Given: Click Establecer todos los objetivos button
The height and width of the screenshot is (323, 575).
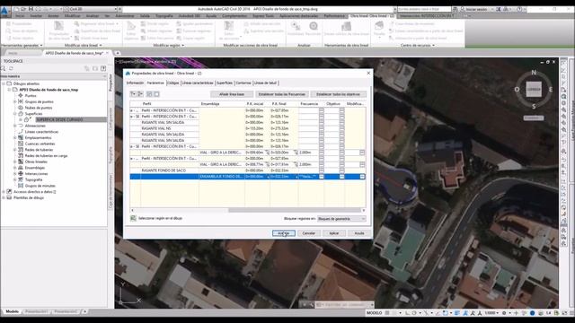Looking at the screenshot, I should tap(338, 94).
